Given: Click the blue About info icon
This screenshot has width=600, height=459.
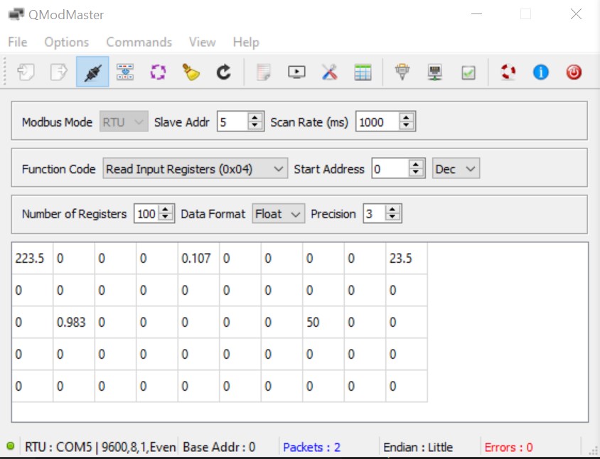Looking at the screenshot, I should [x=541, y=72].
